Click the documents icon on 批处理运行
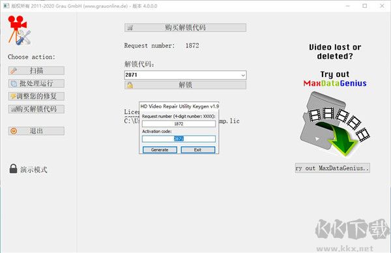Viewport: 391px width, 253px height. (14, 83)
